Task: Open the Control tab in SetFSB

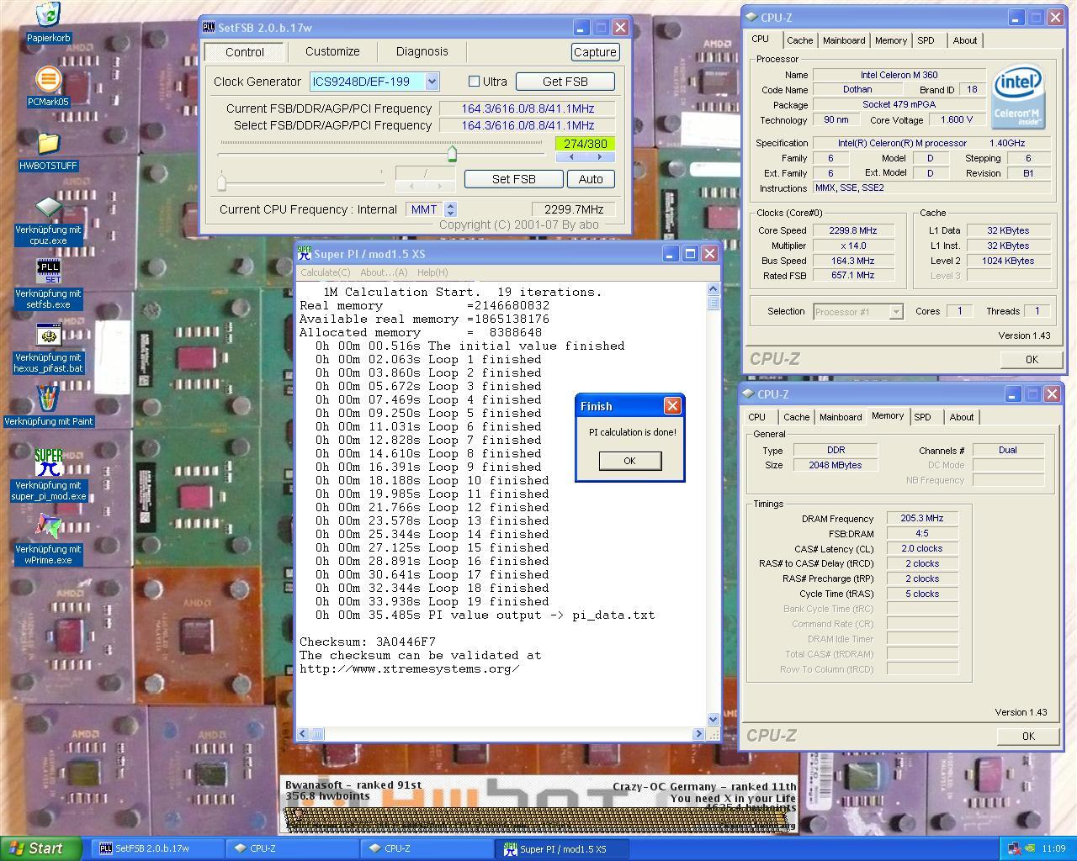Action: [x=245, y=52]
